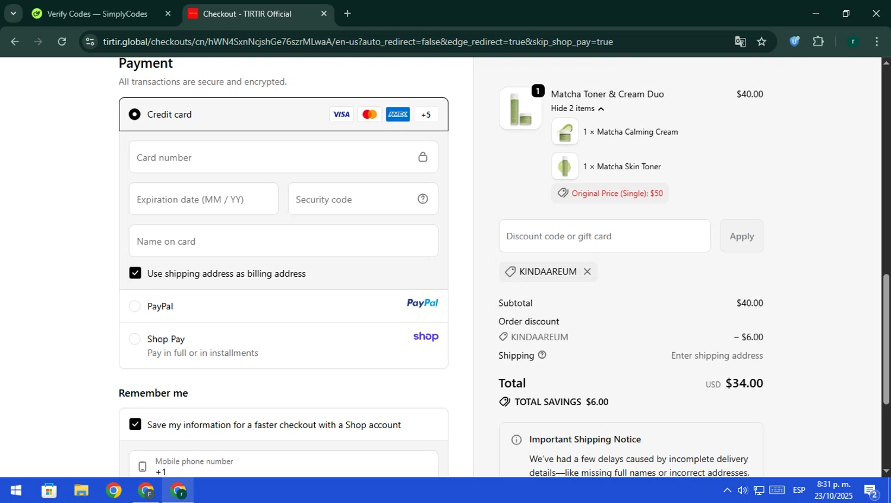Open the Chrome profile avatar
Image resolution: width=891 pixels, height=503 pixels.
(x=853, y=42)
